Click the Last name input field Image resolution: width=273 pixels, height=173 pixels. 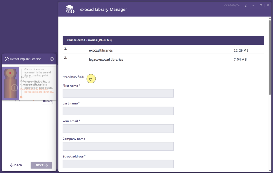118,111
